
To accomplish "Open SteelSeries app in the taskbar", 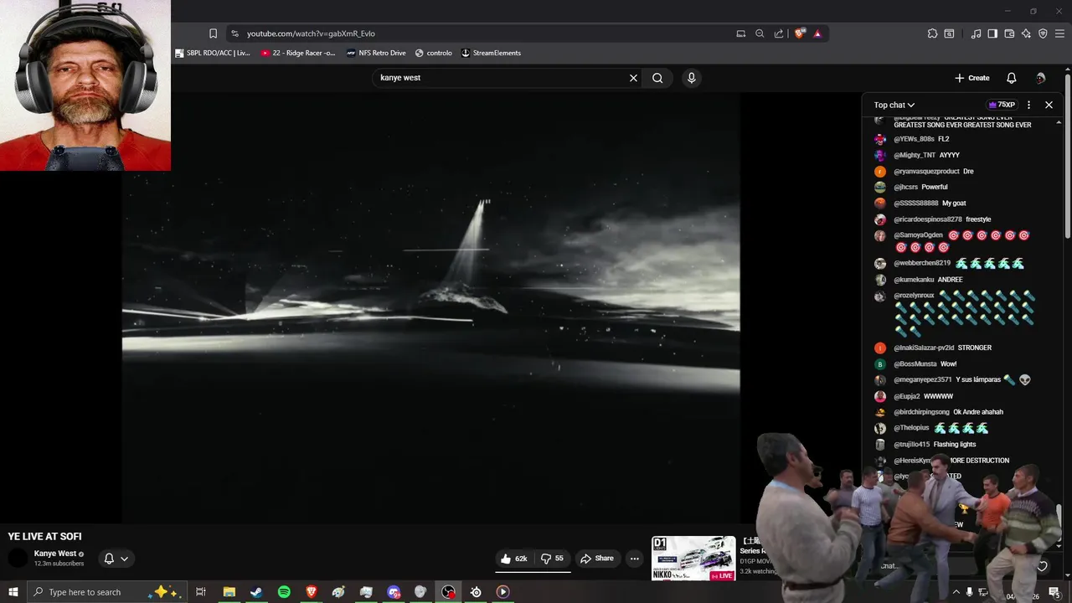I will click(476, 592).
